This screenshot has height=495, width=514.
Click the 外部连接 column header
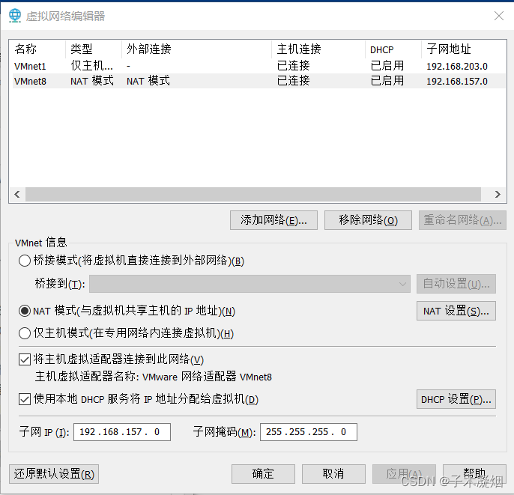[x=196, y=49]
